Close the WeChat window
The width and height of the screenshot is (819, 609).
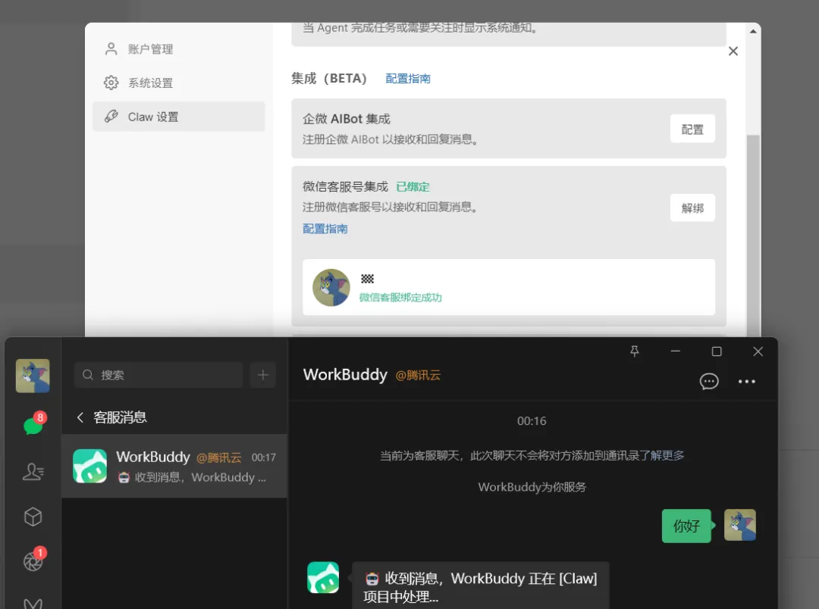coord(758,351)
